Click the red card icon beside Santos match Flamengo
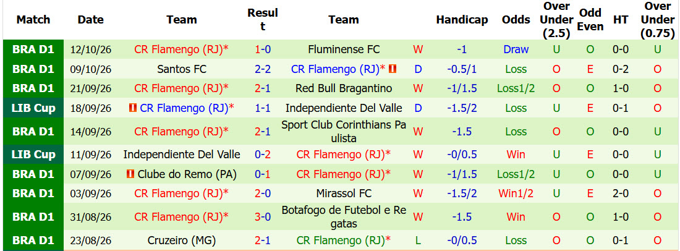The image size is (680, 251). click(x=393, y=69)
